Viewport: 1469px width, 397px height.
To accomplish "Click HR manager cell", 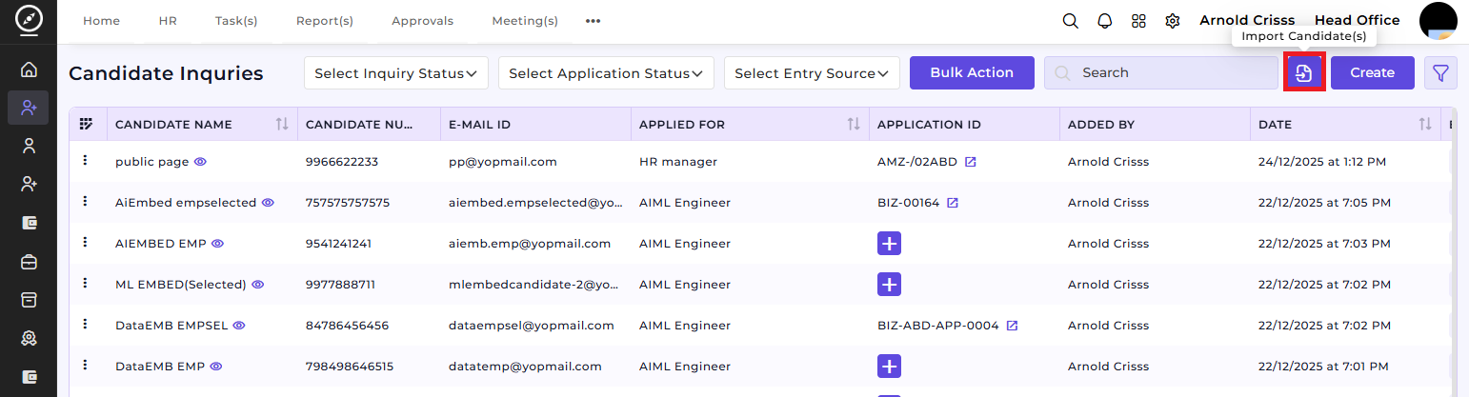I will coord(678,162).
